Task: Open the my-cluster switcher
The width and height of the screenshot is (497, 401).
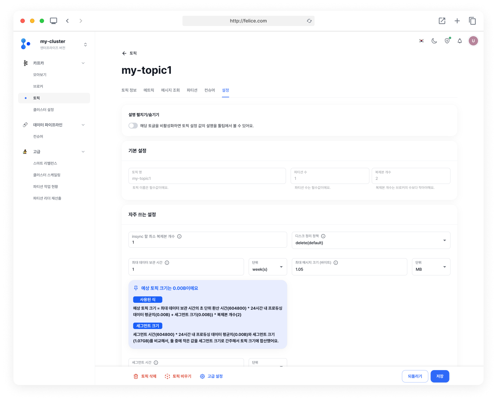Action: pos(85,45)
